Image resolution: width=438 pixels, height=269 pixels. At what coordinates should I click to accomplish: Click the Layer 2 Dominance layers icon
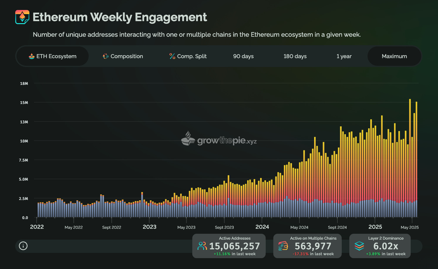(x=359, y=246)
